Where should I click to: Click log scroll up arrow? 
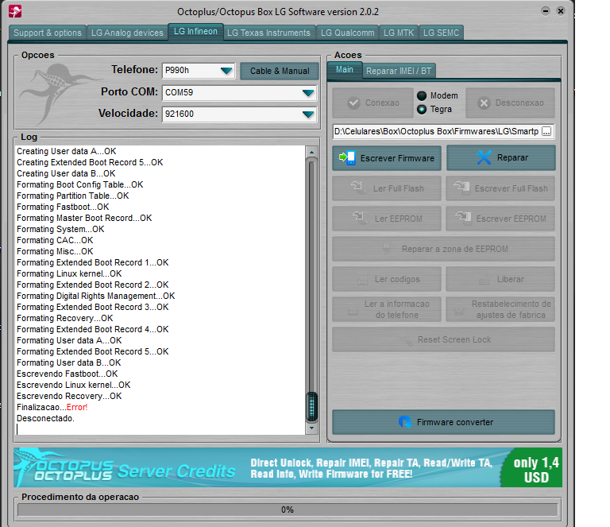click(x=311, y=151)
